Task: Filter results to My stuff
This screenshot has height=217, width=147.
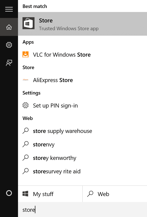Action: click(x=50, y=194)
